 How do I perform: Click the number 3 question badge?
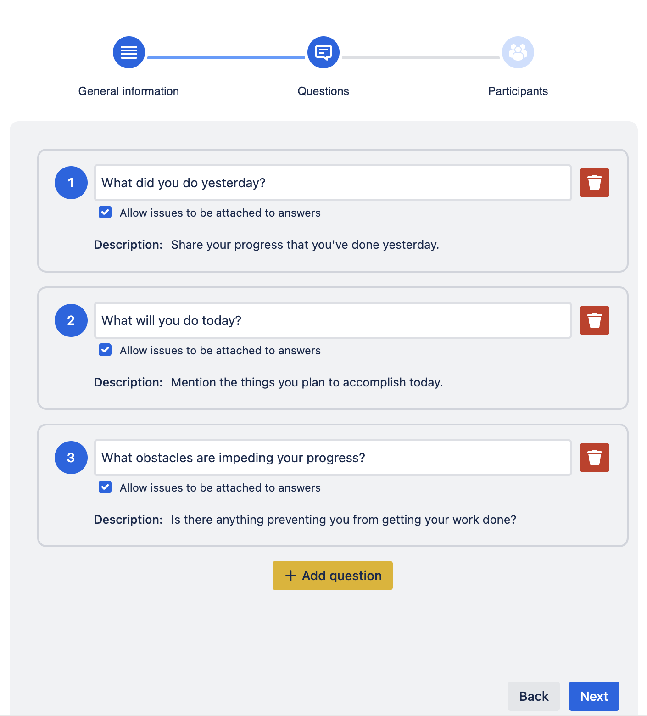(71, 458)
